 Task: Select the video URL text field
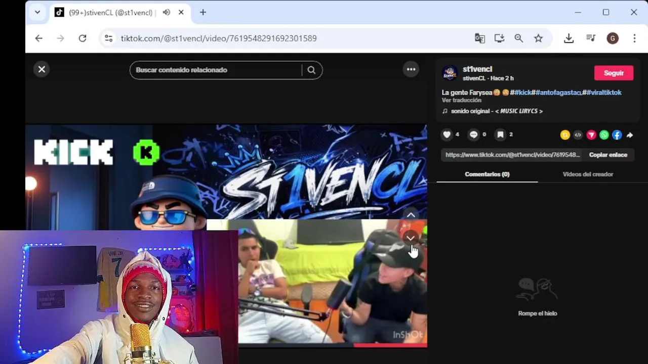tap(512, 155)
